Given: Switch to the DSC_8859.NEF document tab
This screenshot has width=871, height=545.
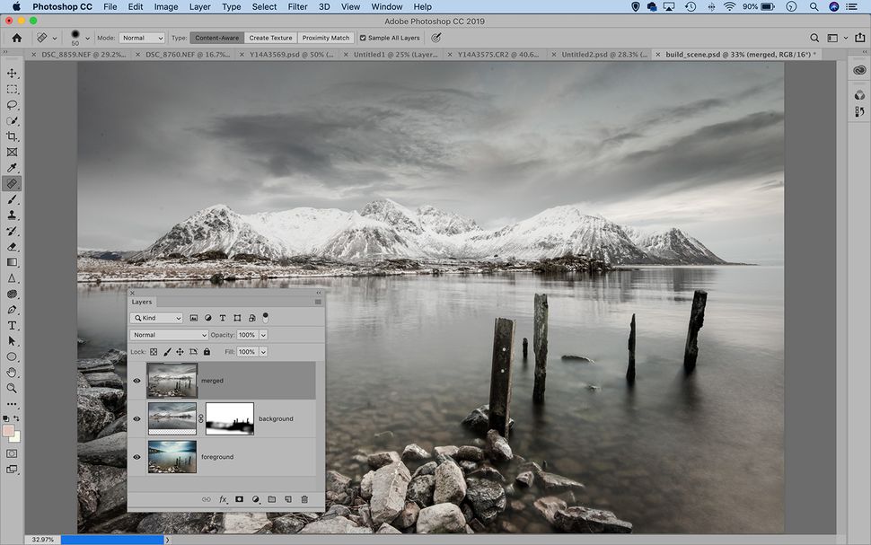Looking at the screenshot, I should (85, 54).
